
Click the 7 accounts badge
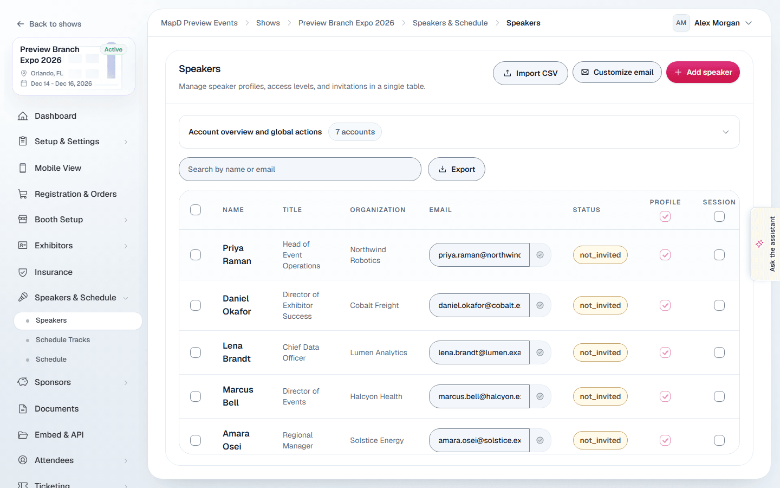coord(355,132)
